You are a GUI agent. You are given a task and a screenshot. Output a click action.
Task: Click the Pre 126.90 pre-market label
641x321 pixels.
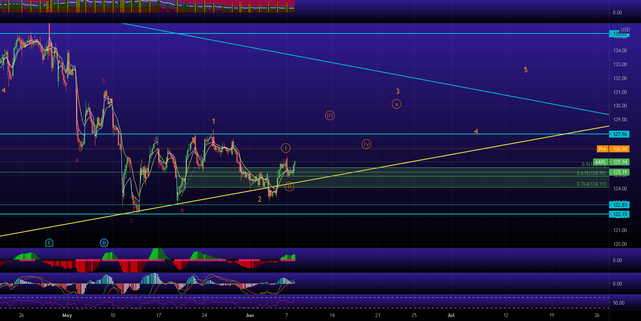click(613, 149)
